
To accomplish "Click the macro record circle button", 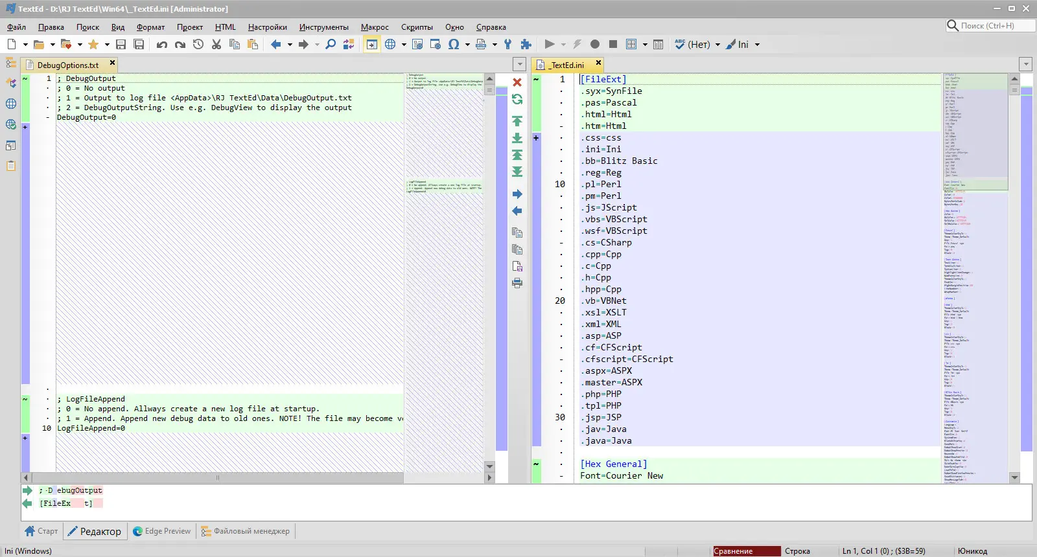I will pos(595,44).
